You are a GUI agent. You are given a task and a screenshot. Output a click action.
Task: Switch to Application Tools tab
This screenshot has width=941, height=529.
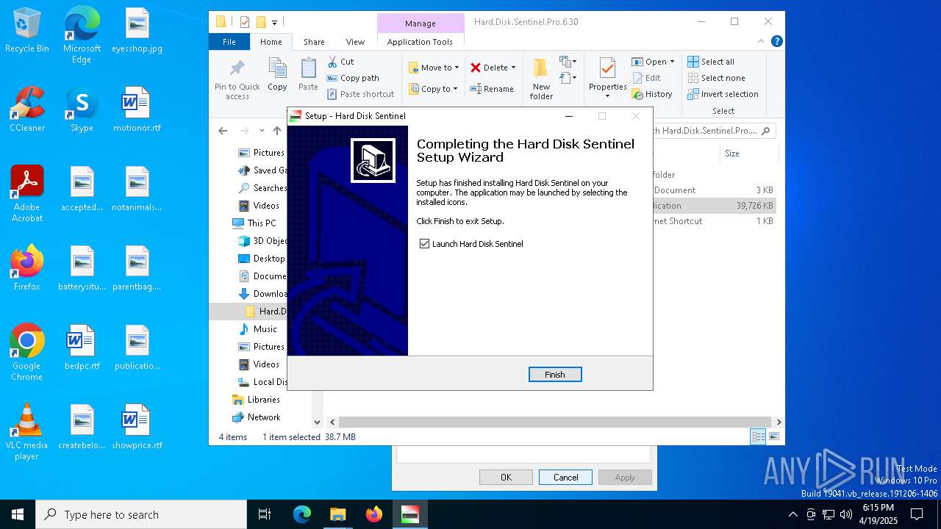click(420, 42)
